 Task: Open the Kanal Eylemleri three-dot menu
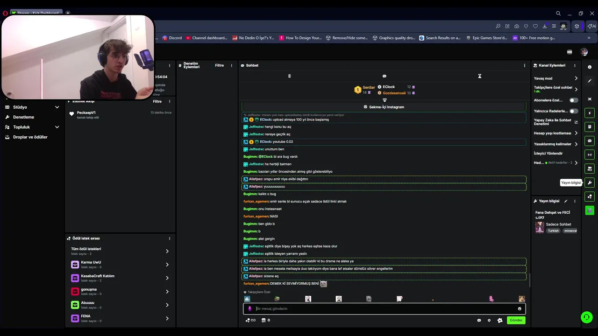pos(575,65)
